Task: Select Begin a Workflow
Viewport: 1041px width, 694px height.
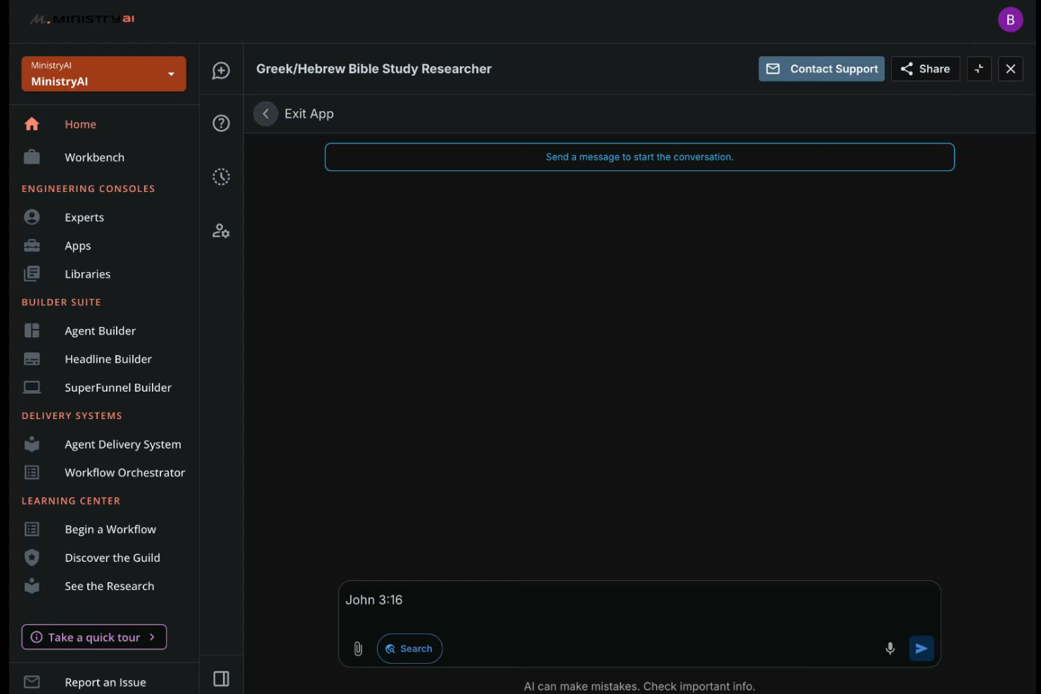Action: pos(110,529)
